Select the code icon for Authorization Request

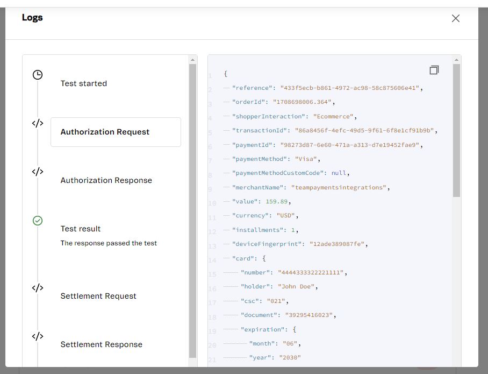click(x=37, y=123)
